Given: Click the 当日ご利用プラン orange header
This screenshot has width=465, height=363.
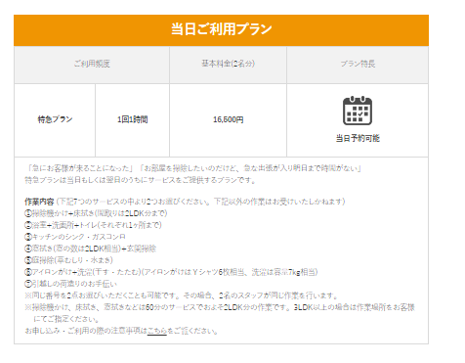Looking at the screenshot, I should (221, 30).
